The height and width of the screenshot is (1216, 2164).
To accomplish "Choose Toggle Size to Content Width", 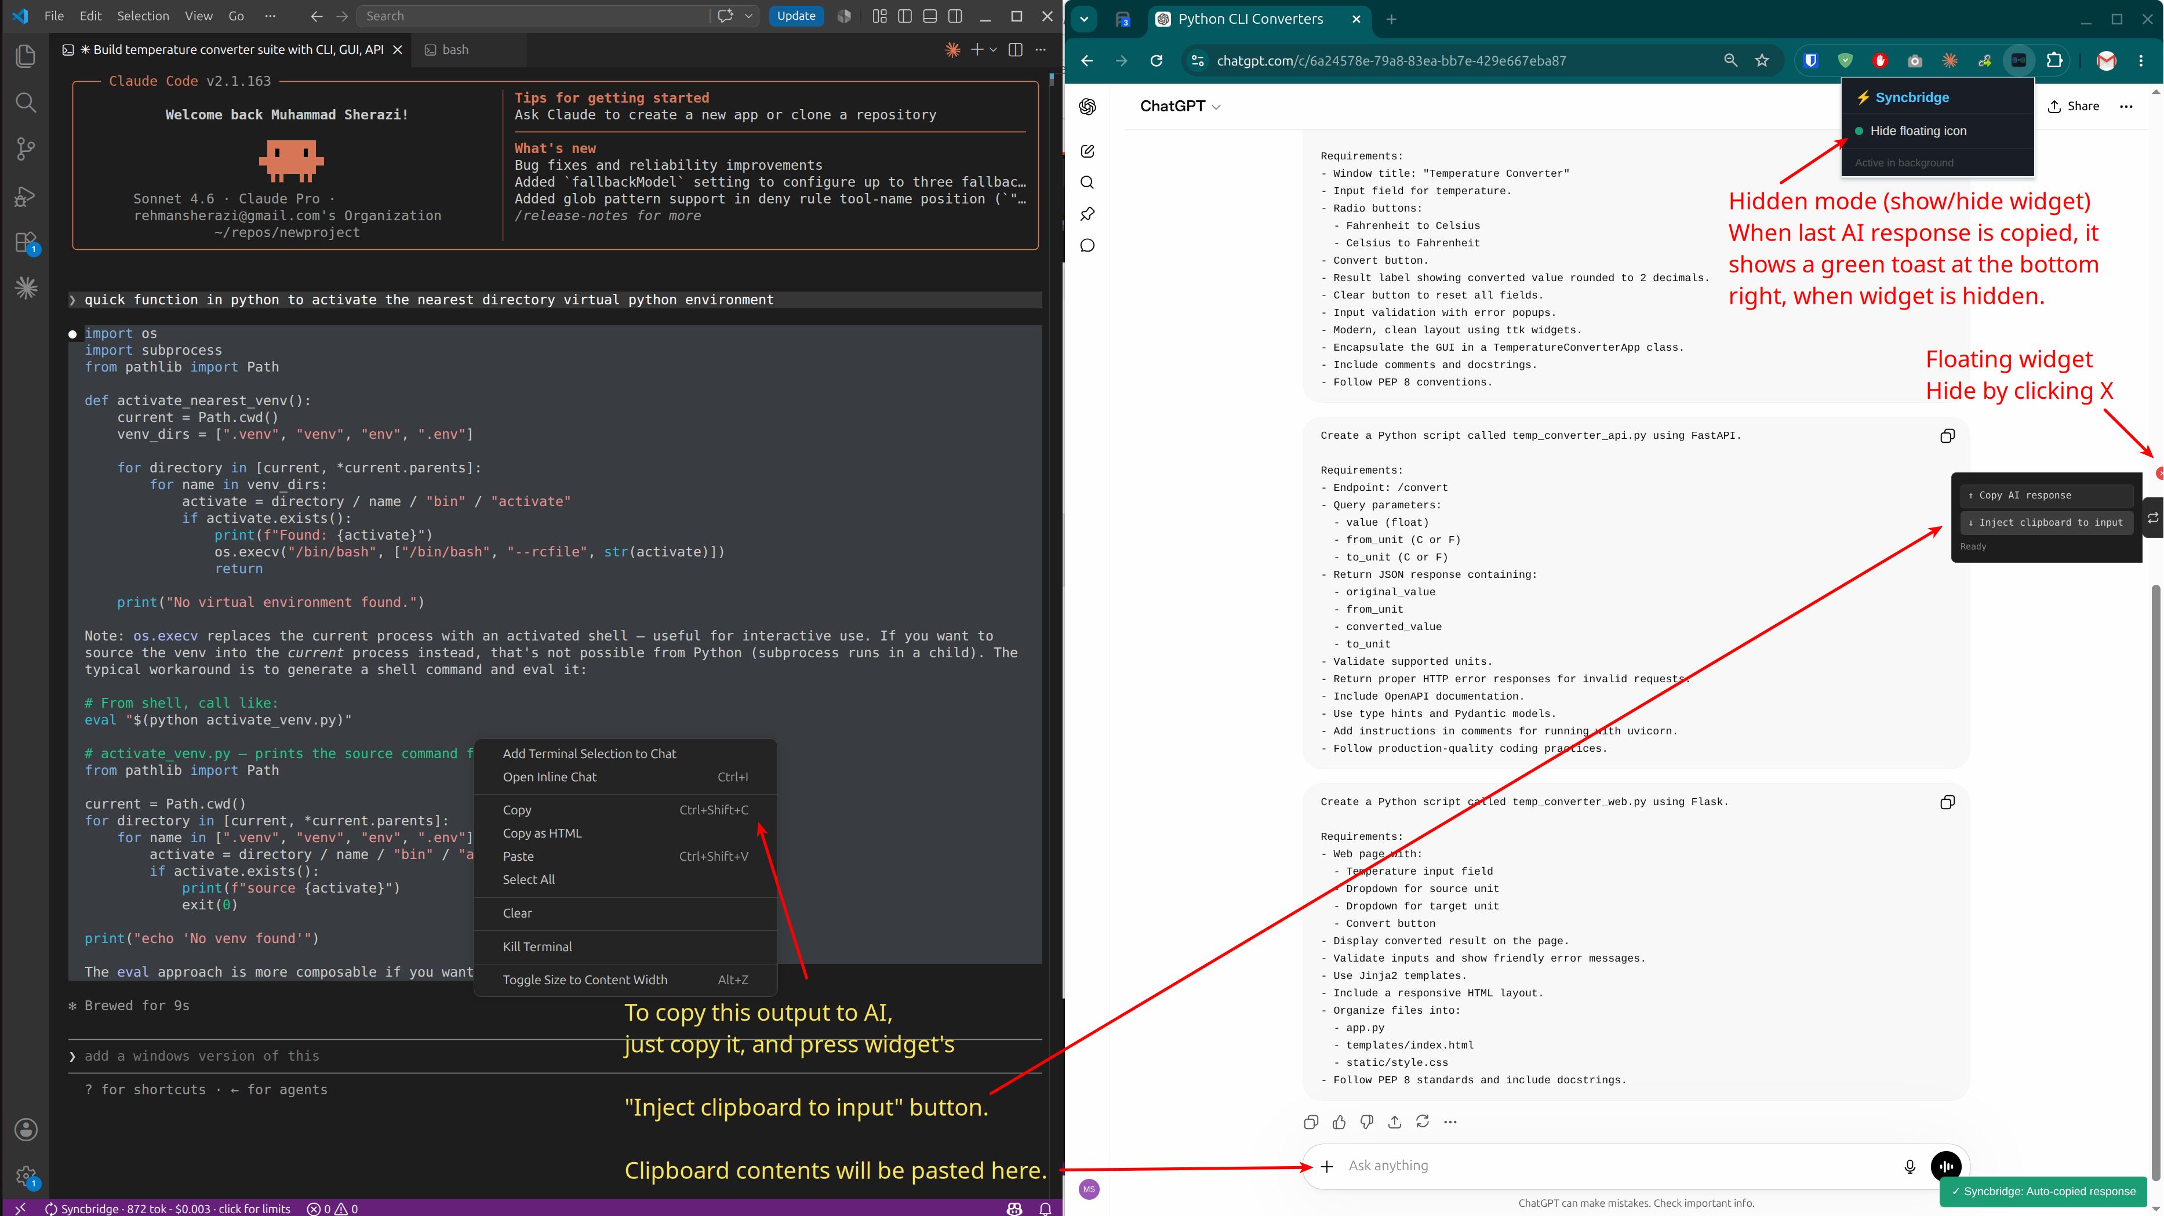I will tap(625, 980).
